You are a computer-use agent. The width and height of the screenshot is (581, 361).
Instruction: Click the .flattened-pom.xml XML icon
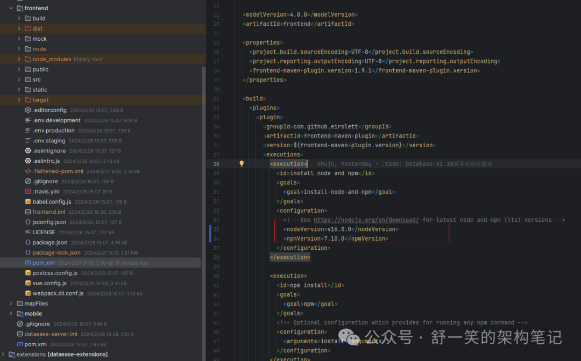pyautogui.click(x=28, y=171)
